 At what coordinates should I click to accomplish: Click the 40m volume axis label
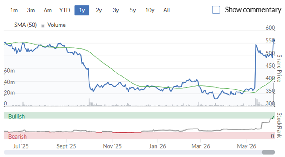point(9,82)
